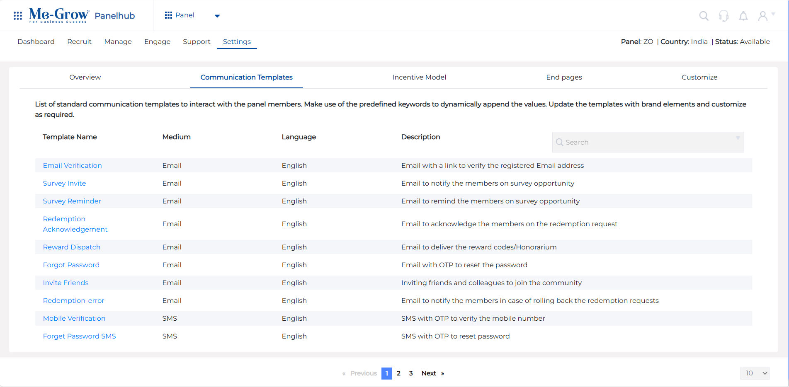The image size is (789, 387).
Task: Open the user profile menu icon
Action: 763,16
